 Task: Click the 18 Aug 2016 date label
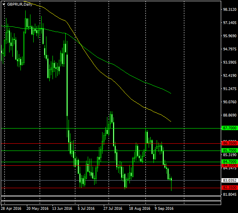(x=139, y=209)
